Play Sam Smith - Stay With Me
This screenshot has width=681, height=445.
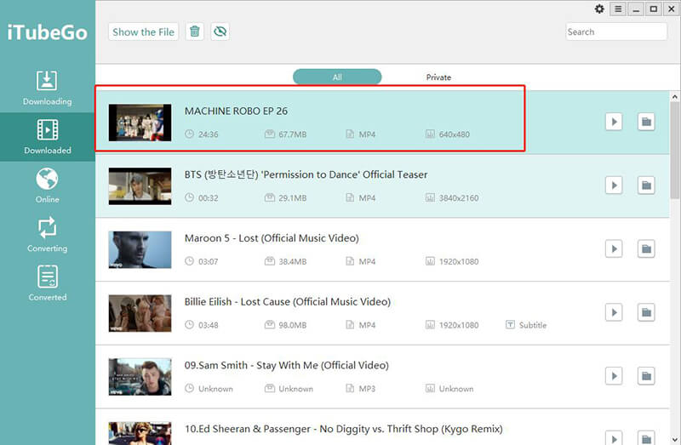pos(614,376)
